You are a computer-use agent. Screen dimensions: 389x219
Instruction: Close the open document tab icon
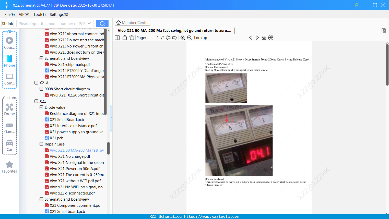coord(384,31)
